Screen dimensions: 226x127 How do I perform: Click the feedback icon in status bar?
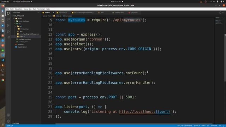[x=220, y=126]
